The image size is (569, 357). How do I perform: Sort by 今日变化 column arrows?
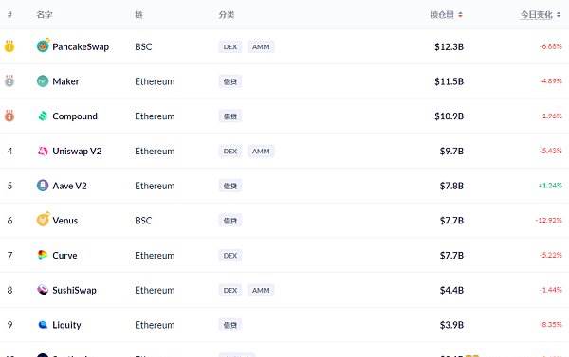tap(559, 15)
